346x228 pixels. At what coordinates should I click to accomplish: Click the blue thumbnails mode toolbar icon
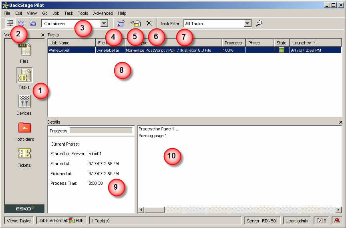pyautogui.click(x=21, y=23)
